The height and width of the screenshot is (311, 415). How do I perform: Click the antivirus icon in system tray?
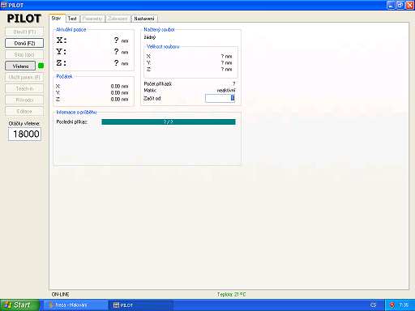tap(392, 305)
